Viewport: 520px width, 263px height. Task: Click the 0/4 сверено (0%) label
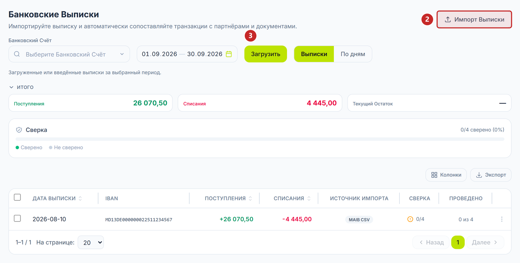482,130
